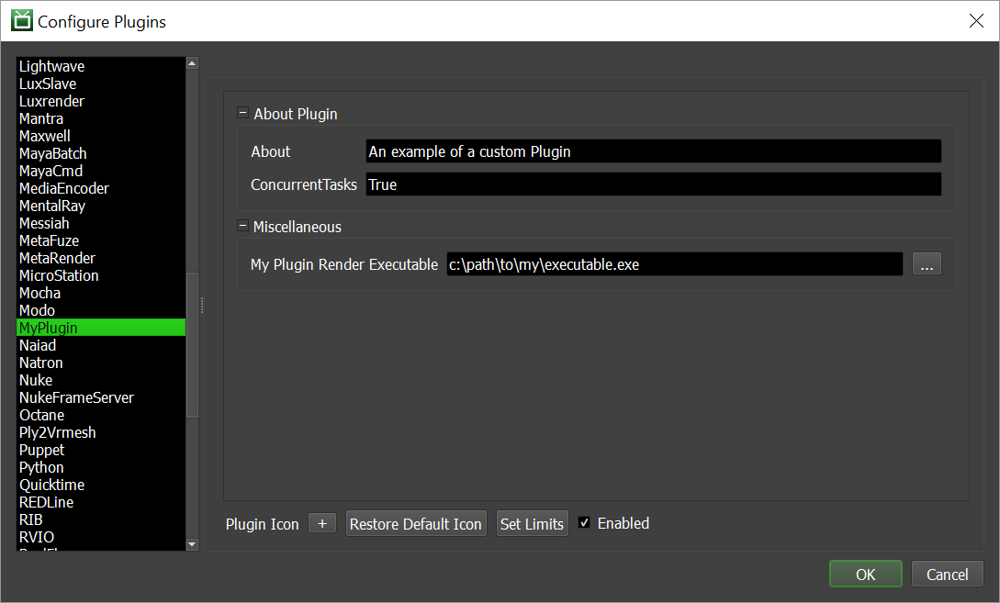Browse for the render executable file

927,263
